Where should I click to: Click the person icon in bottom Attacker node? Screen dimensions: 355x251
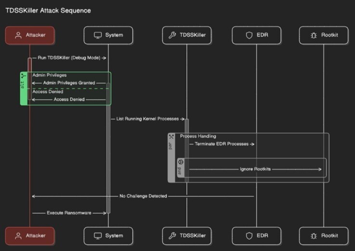tap(18, 236)
